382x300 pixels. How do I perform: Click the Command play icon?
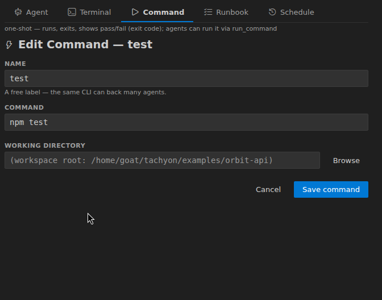coord(135,12)
